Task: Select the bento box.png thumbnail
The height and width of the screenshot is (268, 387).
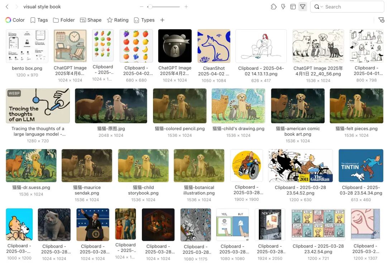Action: 27,46
